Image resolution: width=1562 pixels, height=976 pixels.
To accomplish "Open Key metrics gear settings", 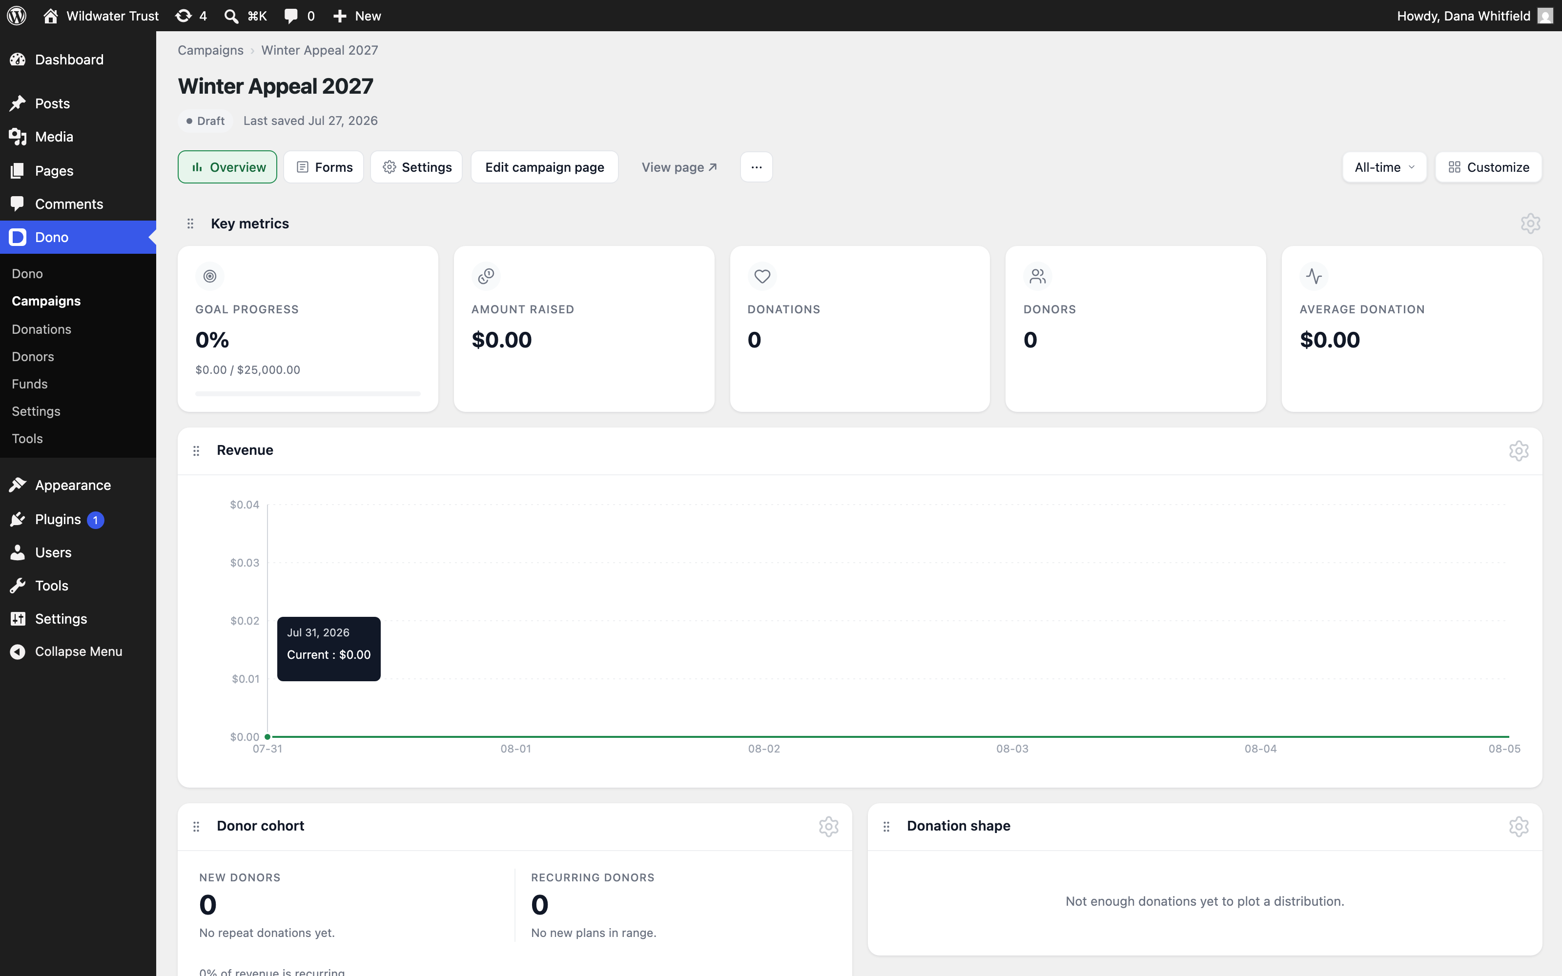I will [1530, 224].
